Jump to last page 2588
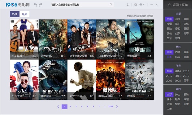Viewport: 192px width, 115px height. (111, 107)
